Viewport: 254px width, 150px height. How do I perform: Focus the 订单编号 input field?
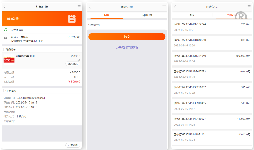(x=133, y=25)
